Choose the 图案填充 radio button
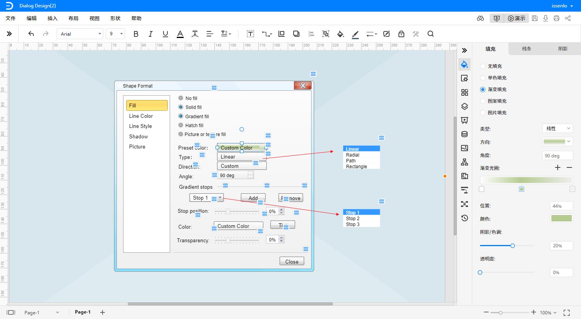This screenshot has height=319, width=581. click(x=483, y=101)
